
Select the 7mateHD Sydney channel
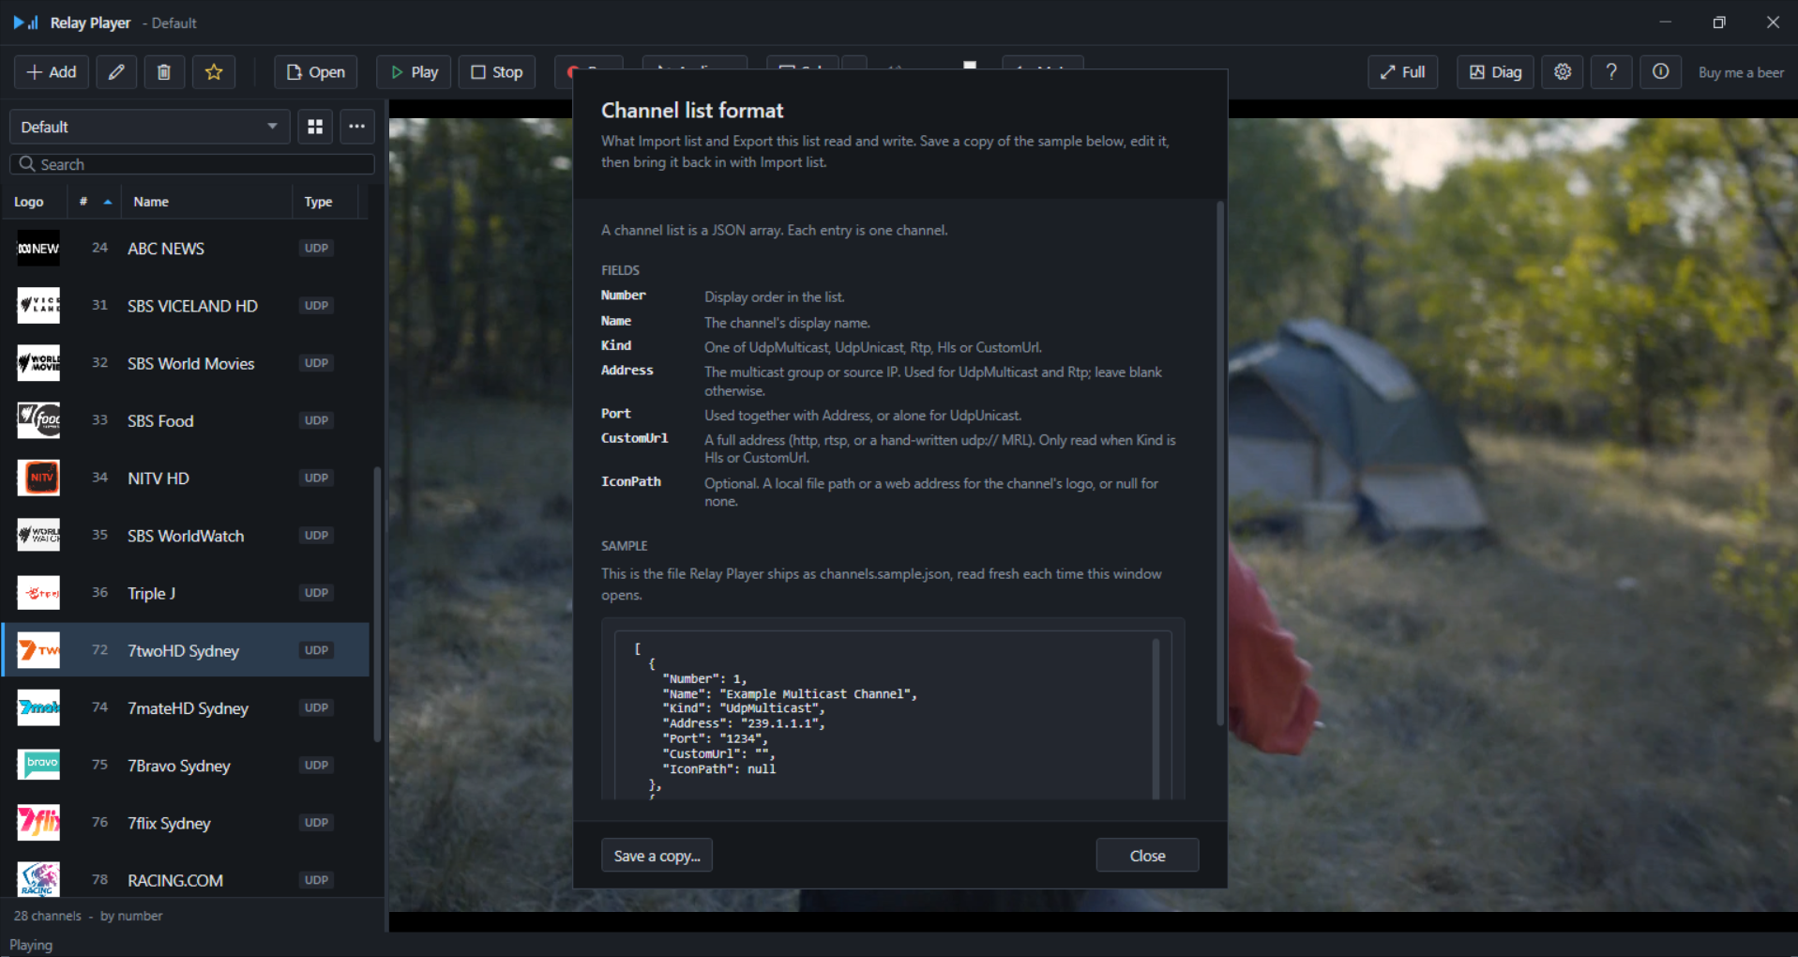pyautogui.click(x=186, y=707)
